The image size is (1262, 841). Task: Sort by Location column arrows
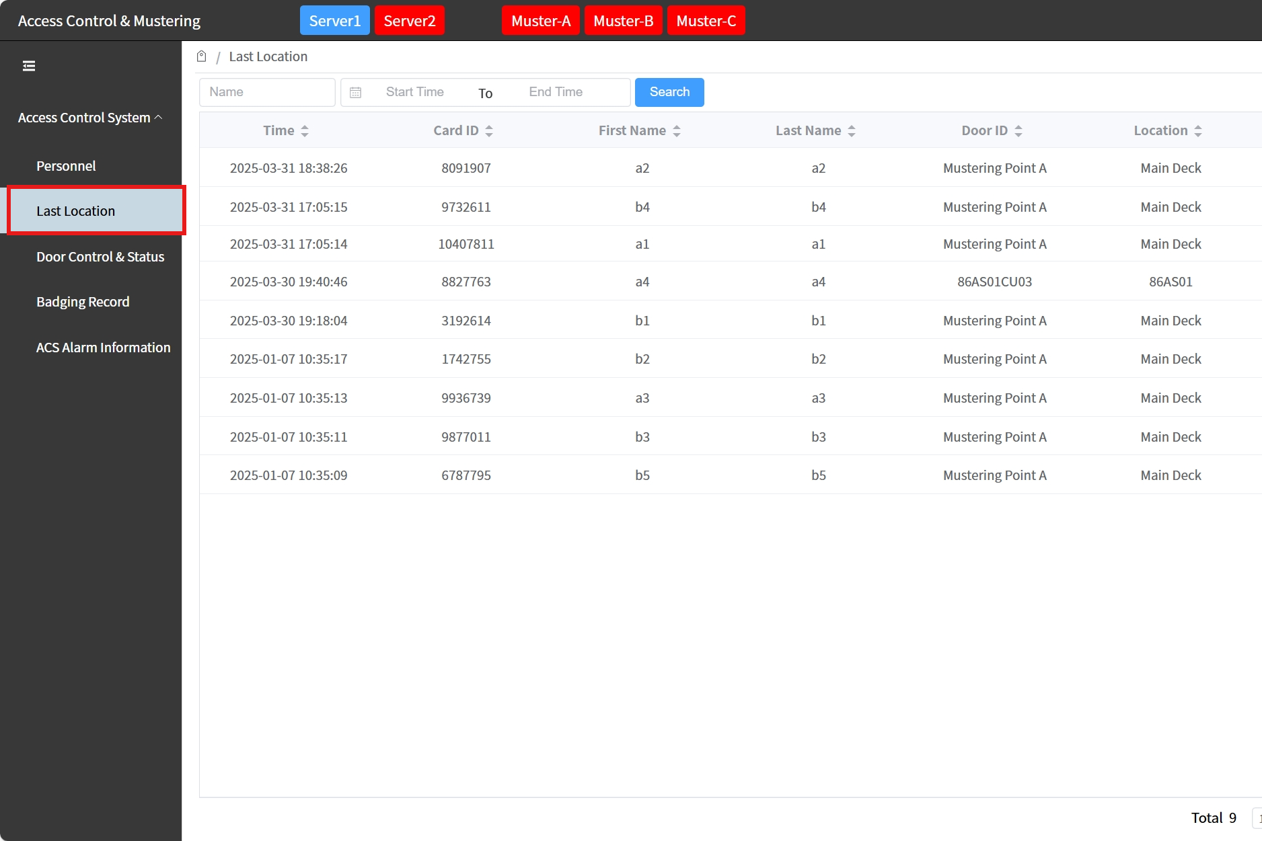tap(1198, 131)
